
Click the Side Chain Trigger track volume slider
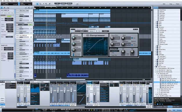[24, 12]
